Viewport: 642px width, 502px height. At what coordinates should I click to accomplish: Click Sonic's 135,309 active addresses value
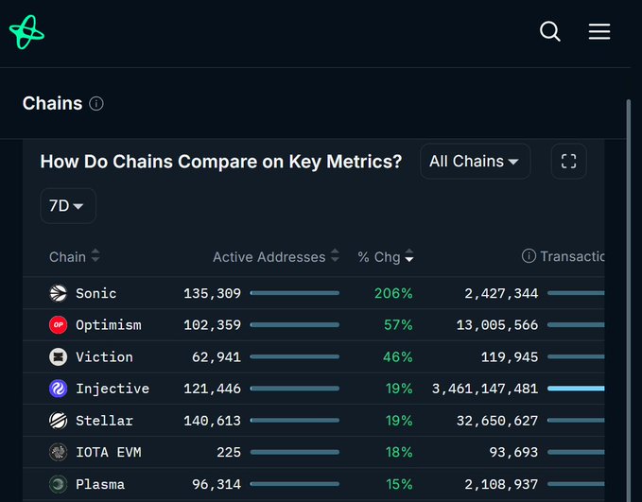coord(212,293)
